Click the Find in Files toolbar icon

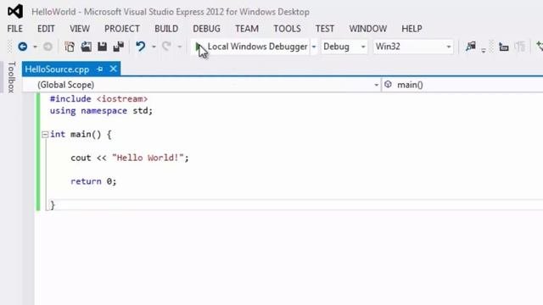click(x=470, y=47)
